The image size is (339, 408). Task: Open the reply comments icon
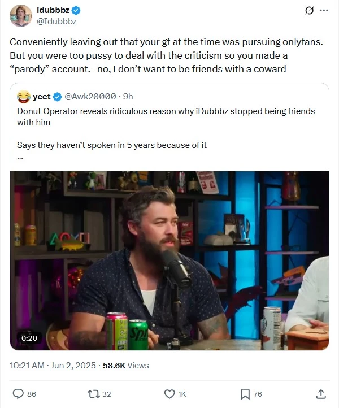pos(18,394)
